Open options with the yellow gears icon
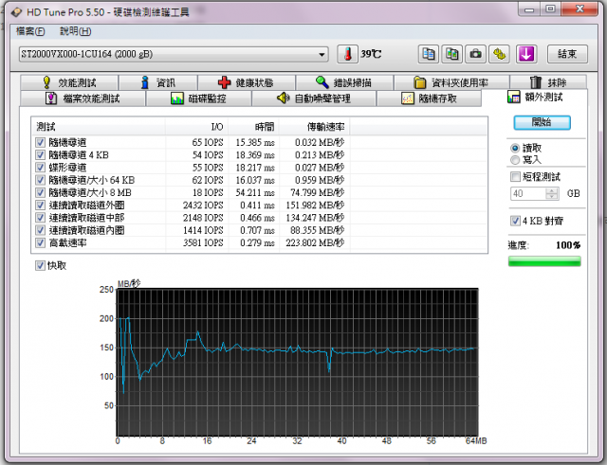This screenshot has width=607, height=465. [x=500, y=54]
